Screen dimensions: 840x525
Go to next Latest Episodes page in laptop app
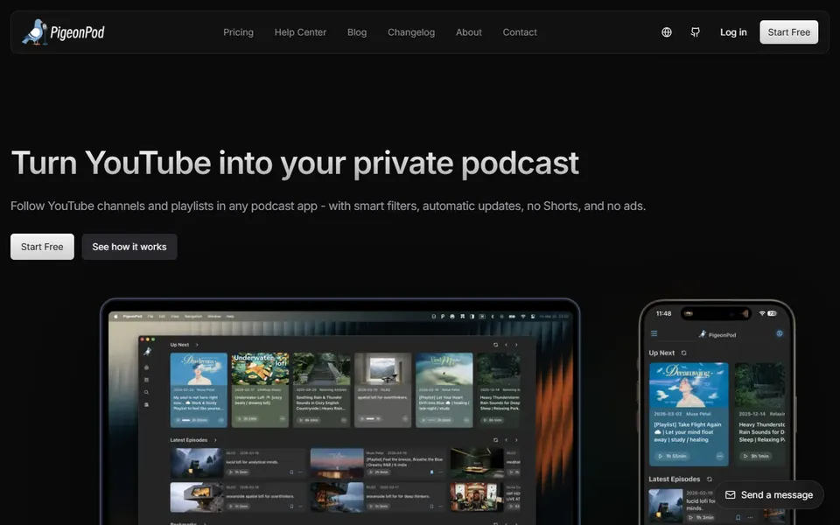tap(516, 440)
